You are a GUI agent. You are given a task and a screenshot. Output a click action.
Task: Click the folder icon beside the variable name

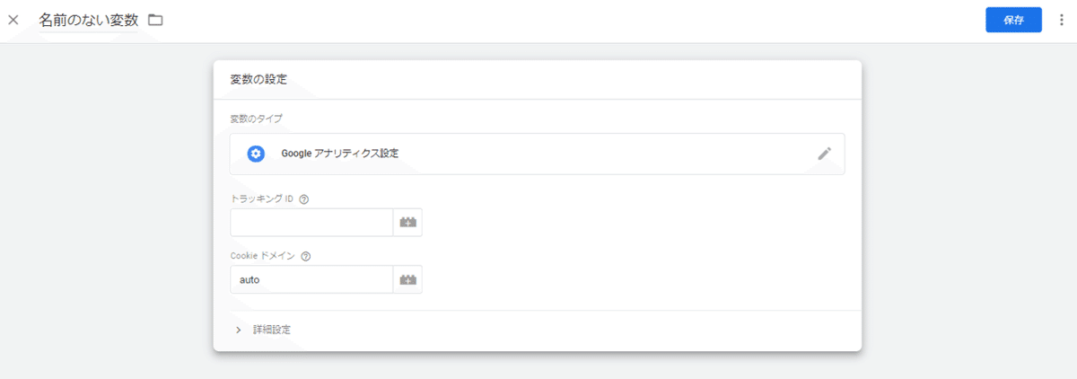point(155,20)
